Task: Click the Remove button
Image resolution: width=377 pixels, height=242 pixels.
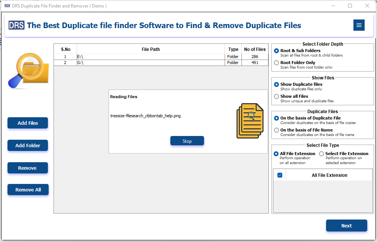Action: tap(28, 168)
